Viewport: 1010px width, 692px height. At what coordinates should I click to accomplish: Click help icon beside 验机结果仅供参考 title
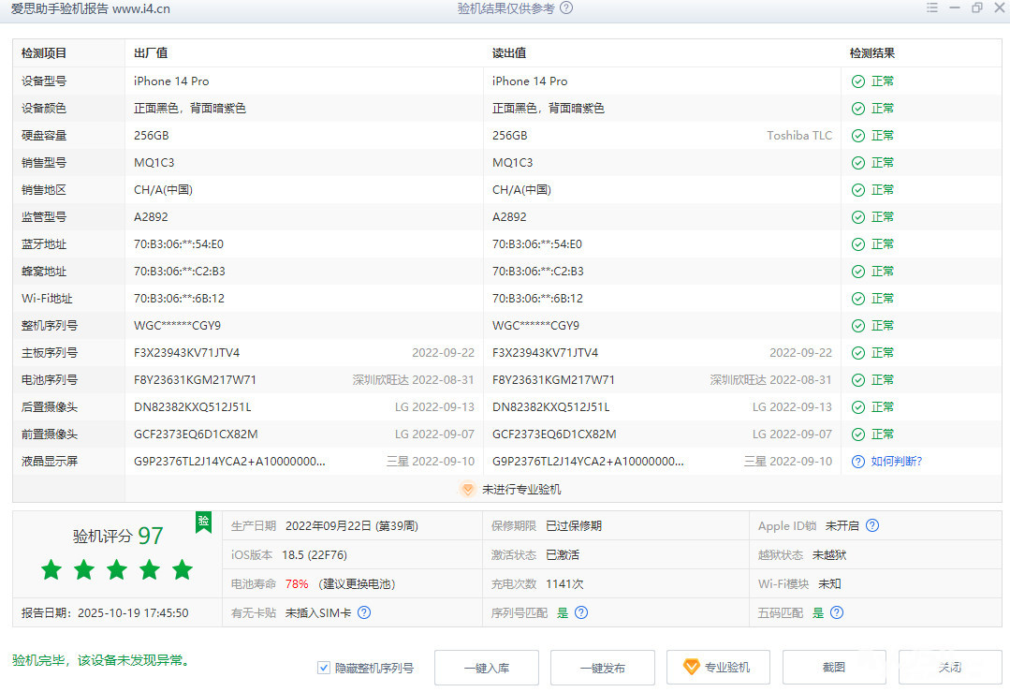tap(566, 8)
